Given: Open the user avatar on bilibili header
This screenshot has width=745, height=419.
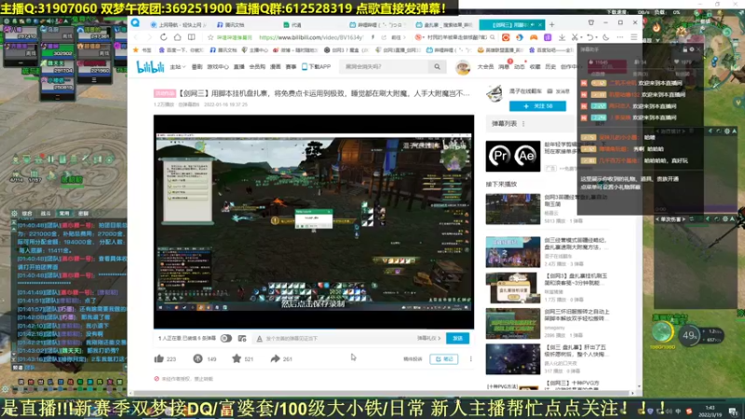Looking at the screenshot, I should pos(462,67).
